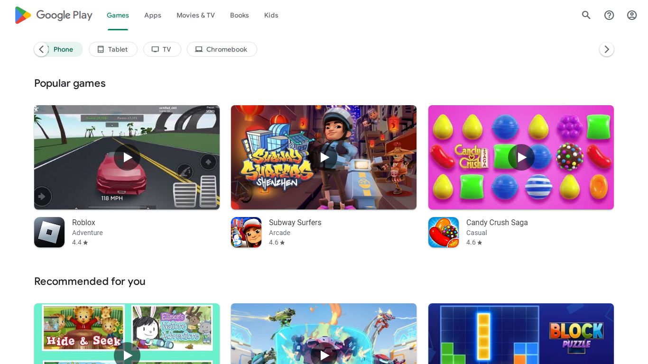Image resolution: width=648 pixels, height=364 pixels.
Task: Play the Subway Surfers trailer video
Action: point(324,157)
